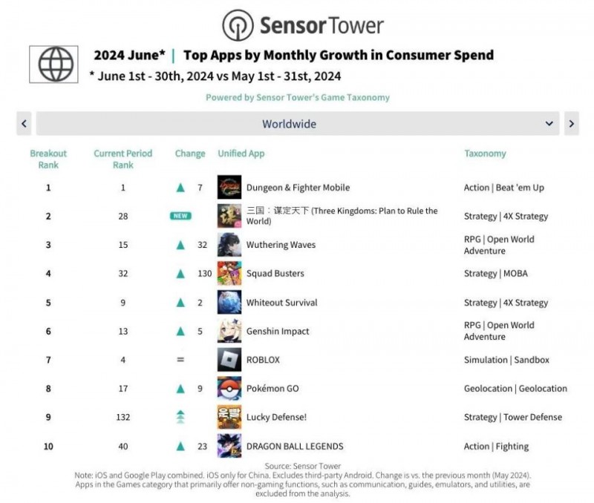Click the Sensor Tower logo

[x=303, y=25]
